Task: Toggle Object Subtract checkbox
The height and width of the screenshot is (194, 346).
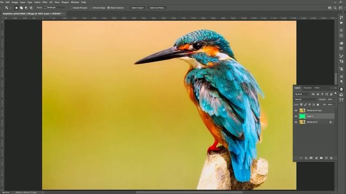Action: [109, 8]
